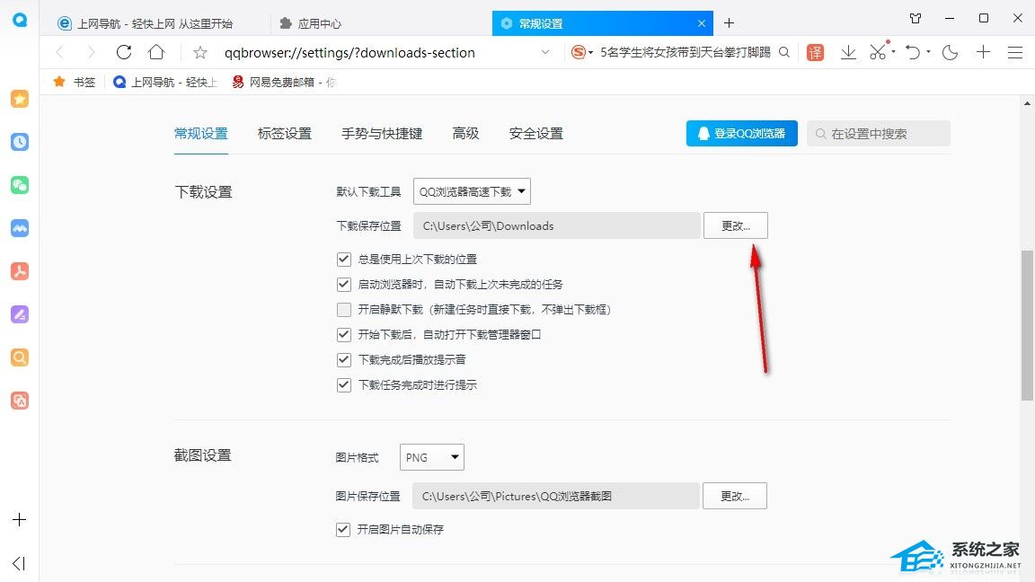Go to the home page

point(156,52)
